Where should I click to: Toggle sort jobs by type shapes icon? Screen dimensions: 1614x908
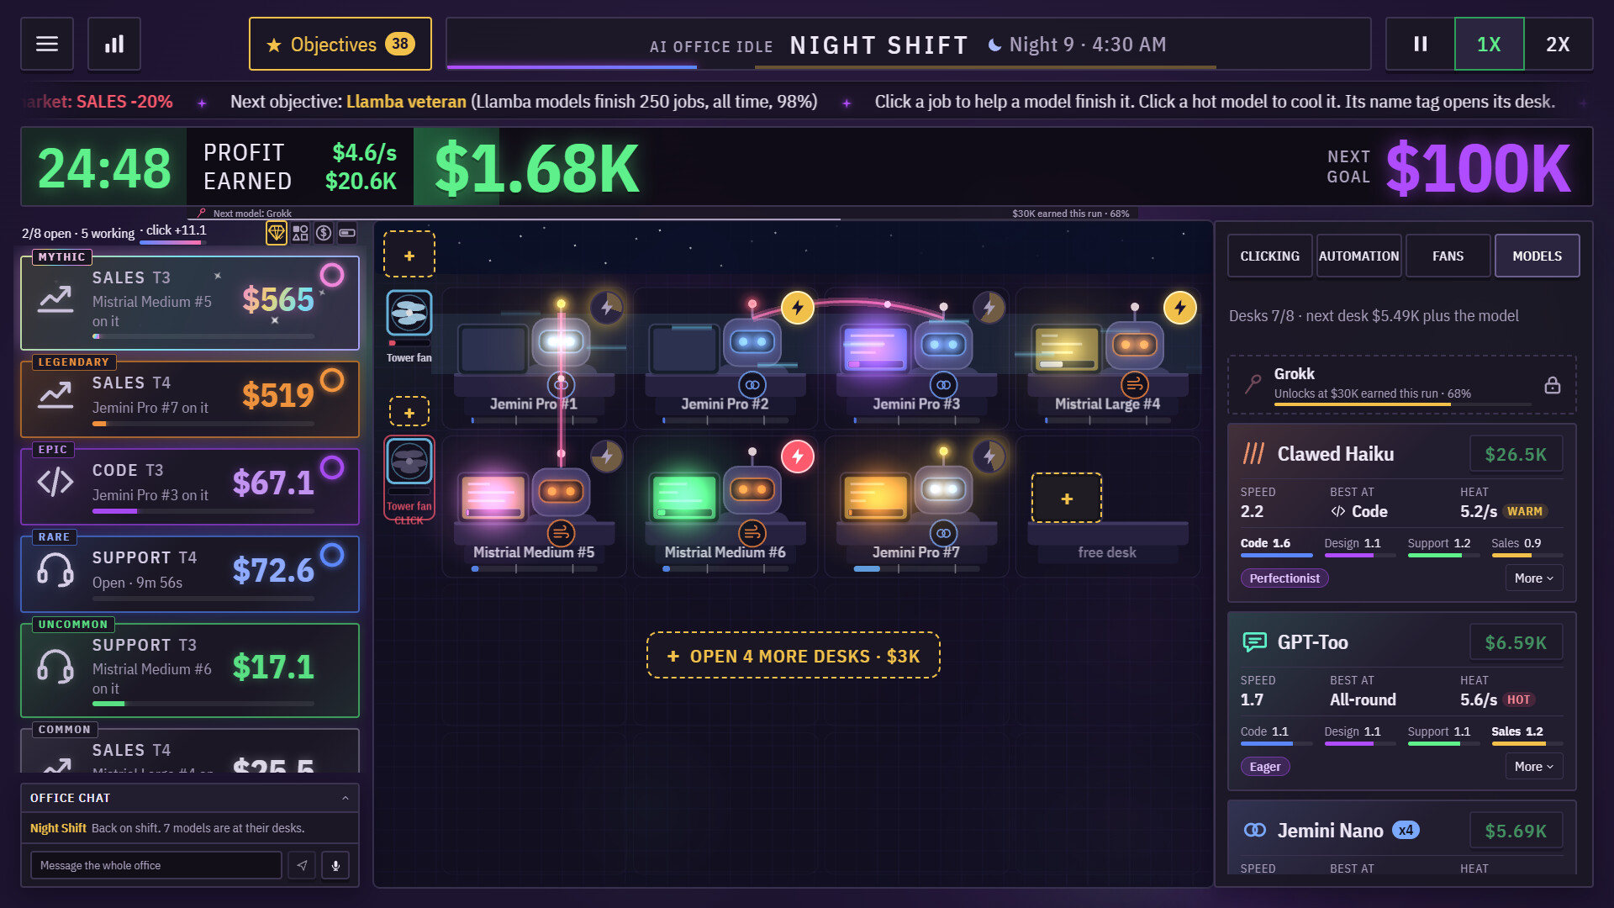(x=300, y=233)
